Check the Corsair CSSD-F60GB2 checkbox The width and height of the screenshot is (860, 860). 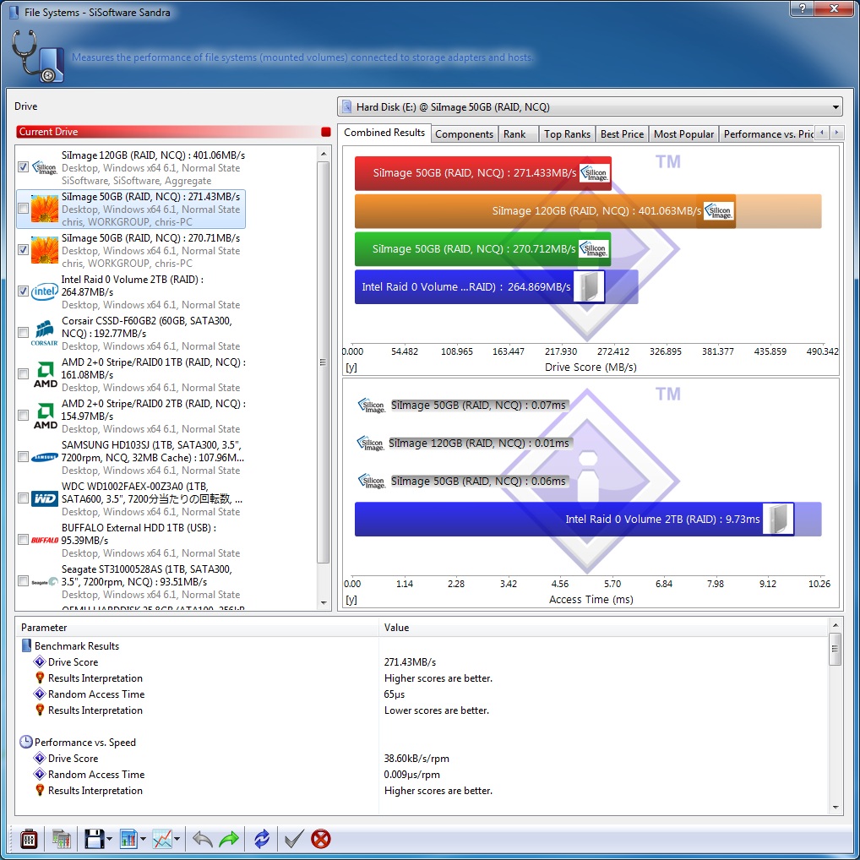23,332
